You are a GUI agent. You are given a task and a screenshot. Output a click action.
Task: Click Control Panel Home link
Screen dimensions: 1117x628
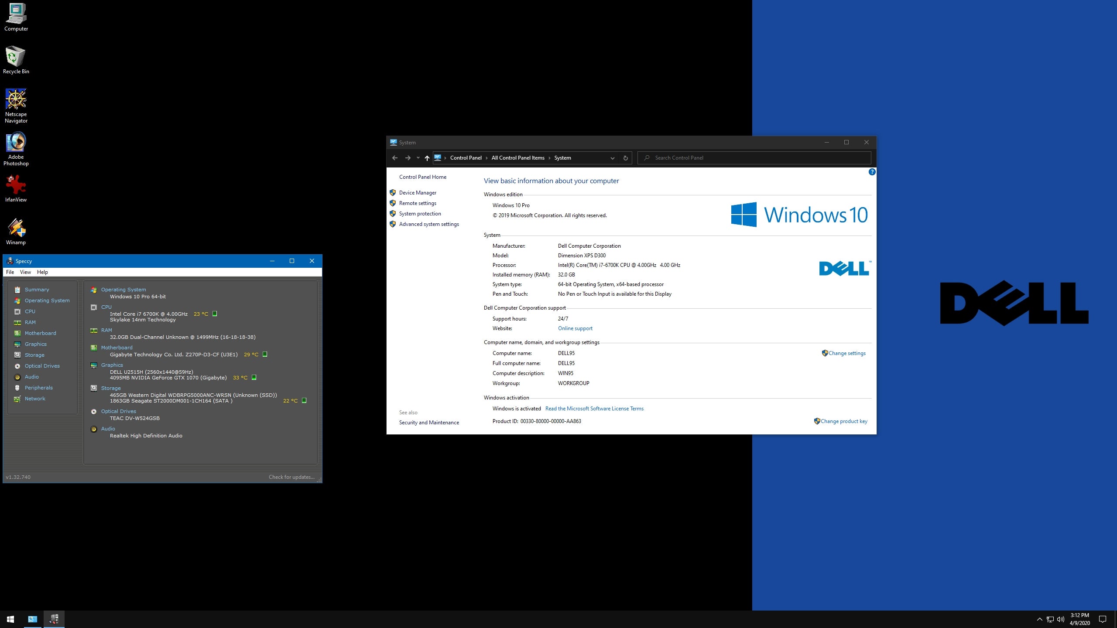point(422,177)
